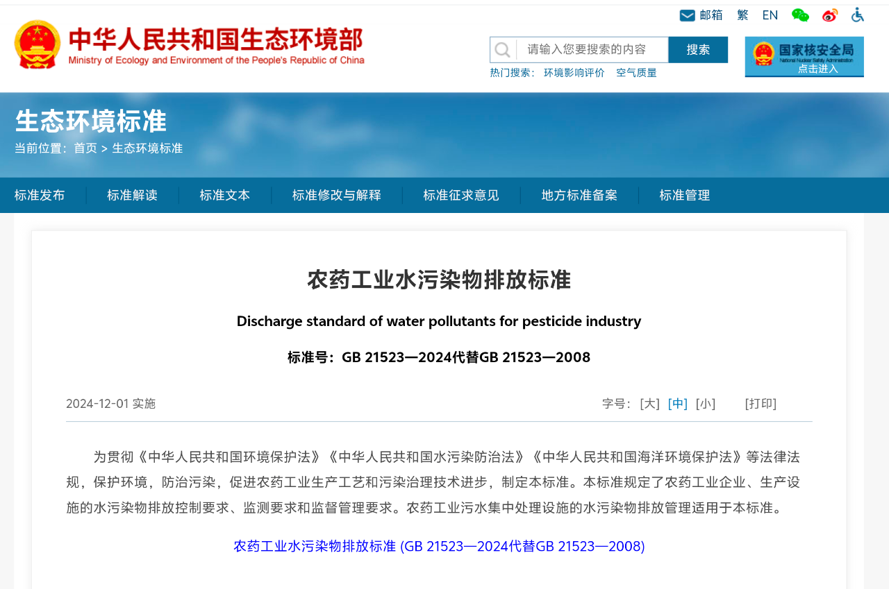
Task: Open the WeChat icon
Action: coord(800,15)
